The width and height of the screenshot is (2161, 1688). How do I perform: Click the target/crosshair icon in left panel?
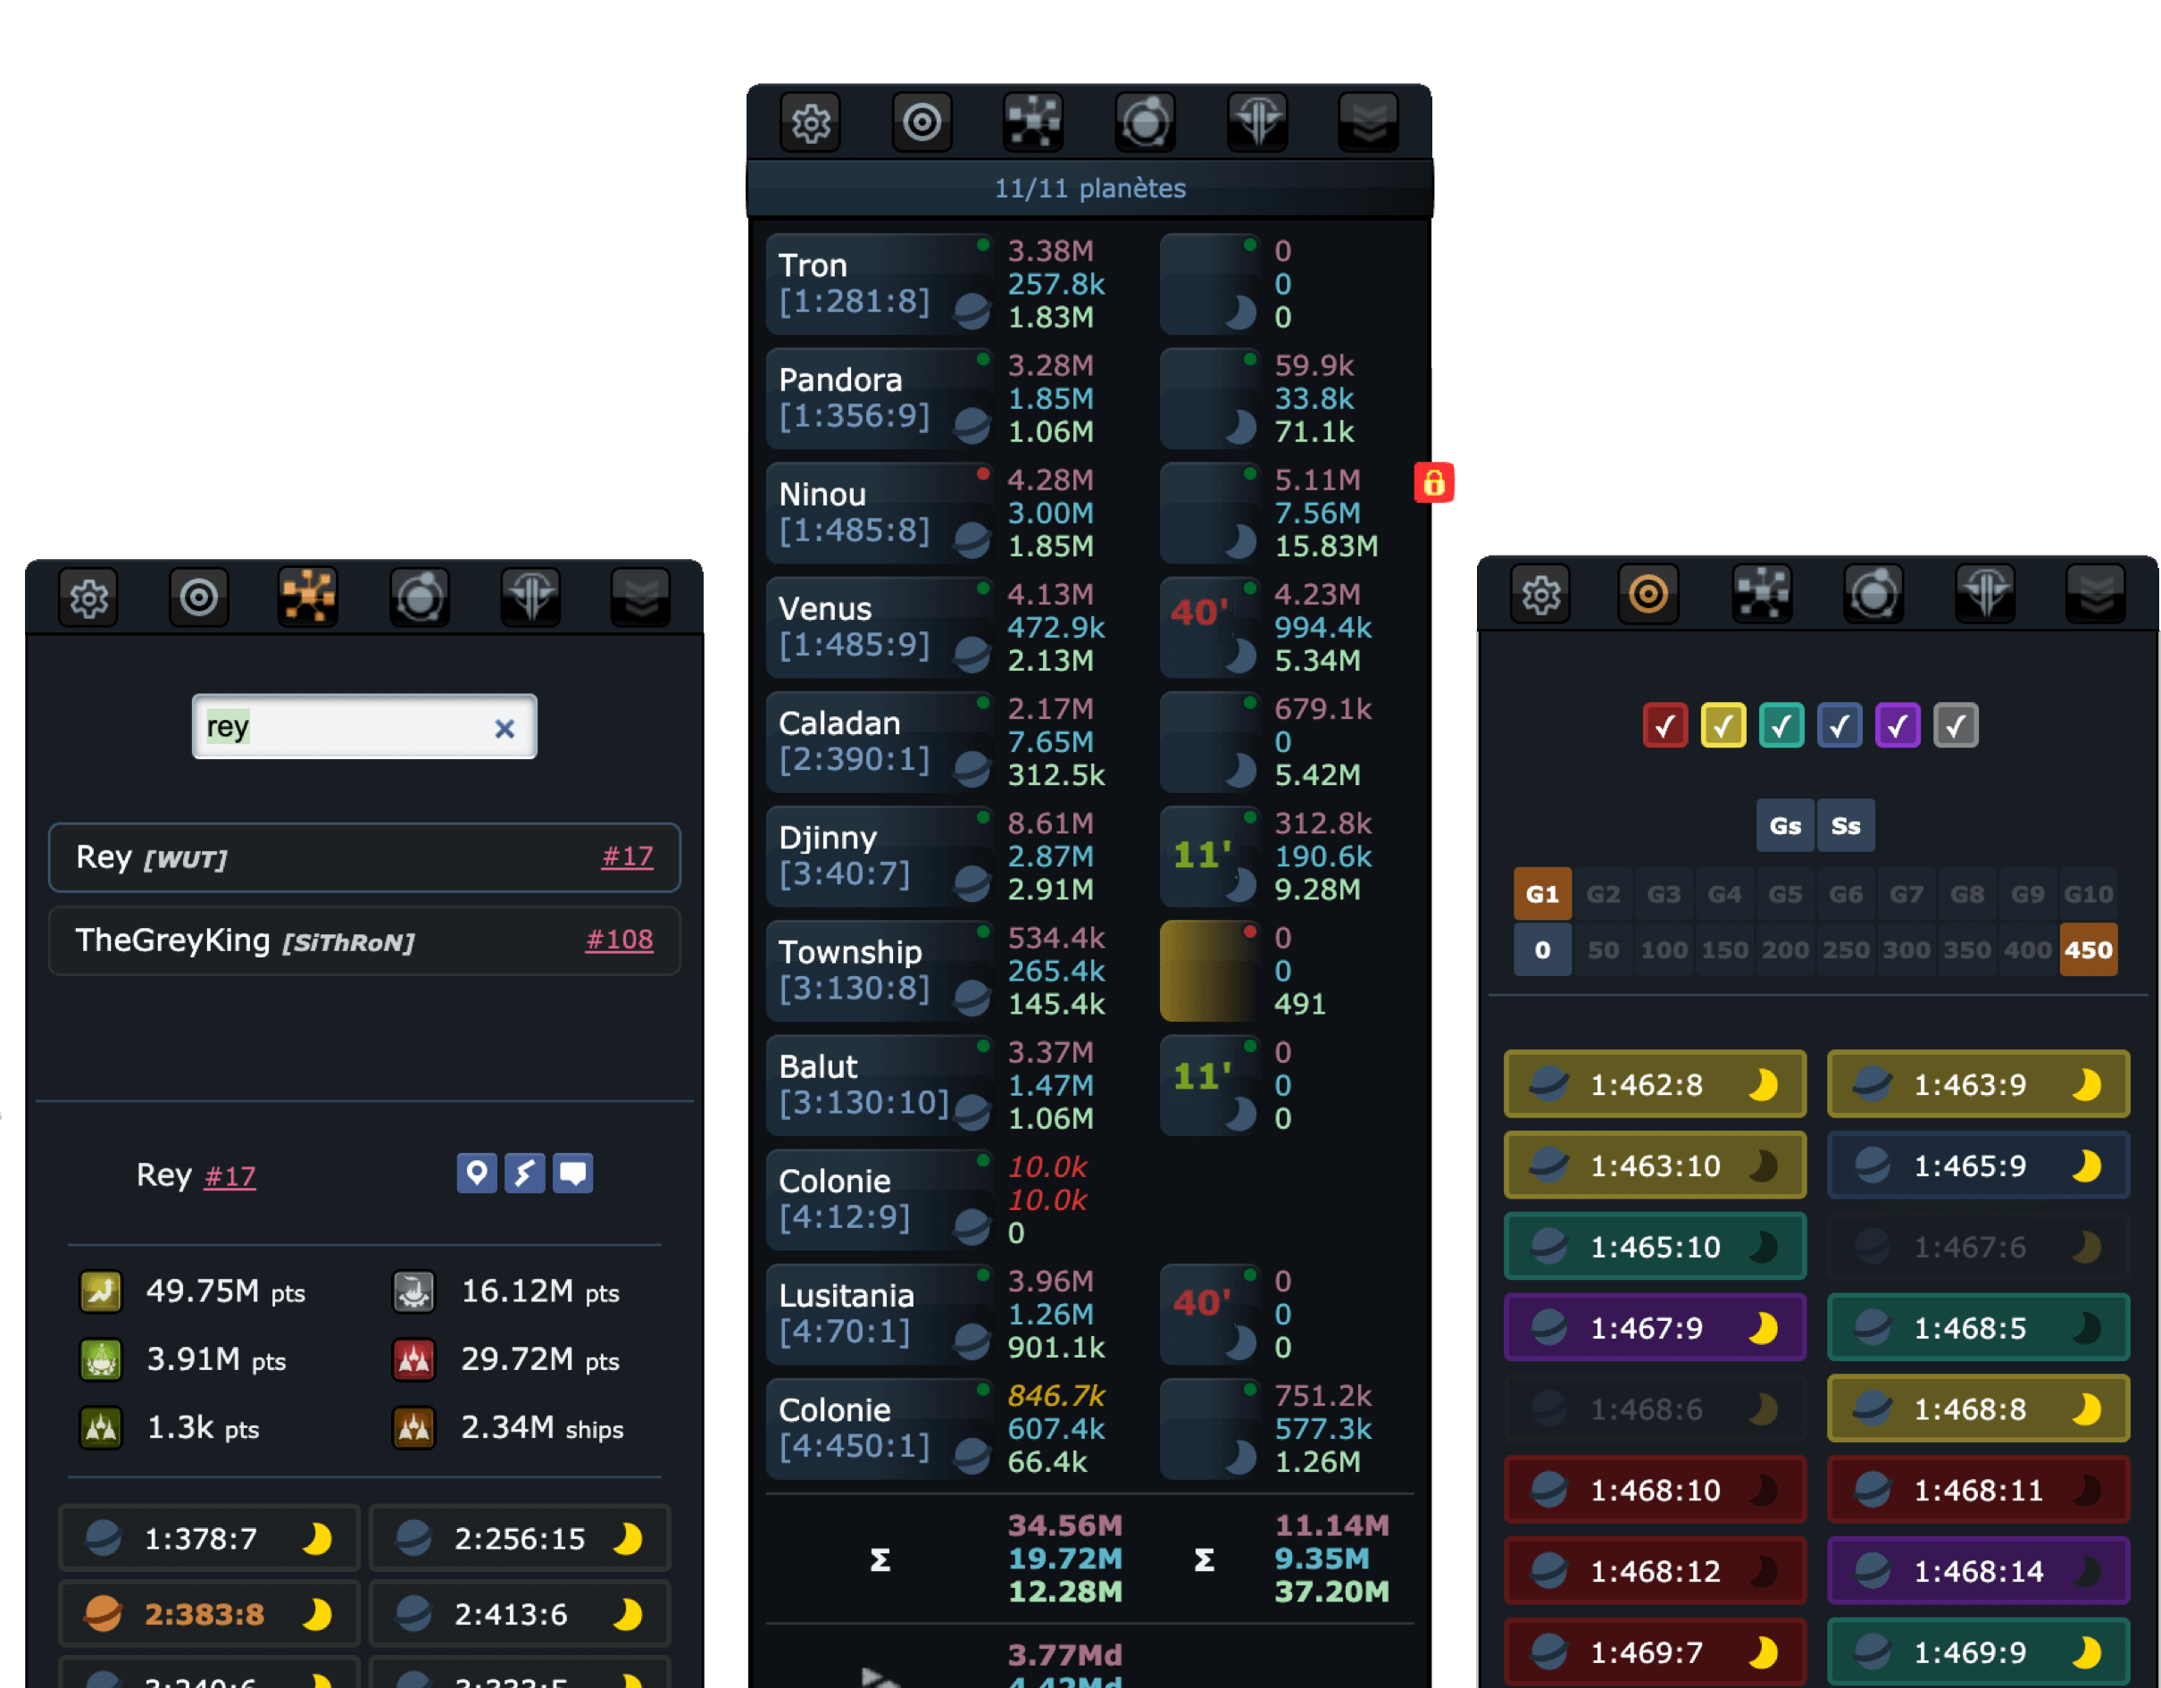click(196, 597)
